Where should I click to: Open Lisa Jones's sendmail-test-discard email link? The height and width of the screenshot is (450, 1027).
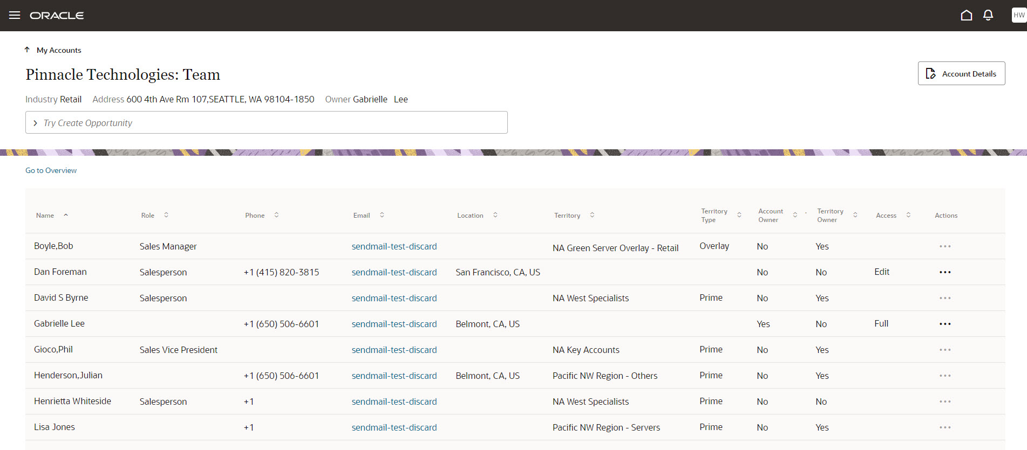coord(395,427)
